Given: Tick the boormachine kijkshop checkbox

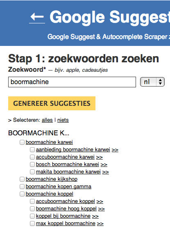Looking at the screenshot, I should click(22, 179).
